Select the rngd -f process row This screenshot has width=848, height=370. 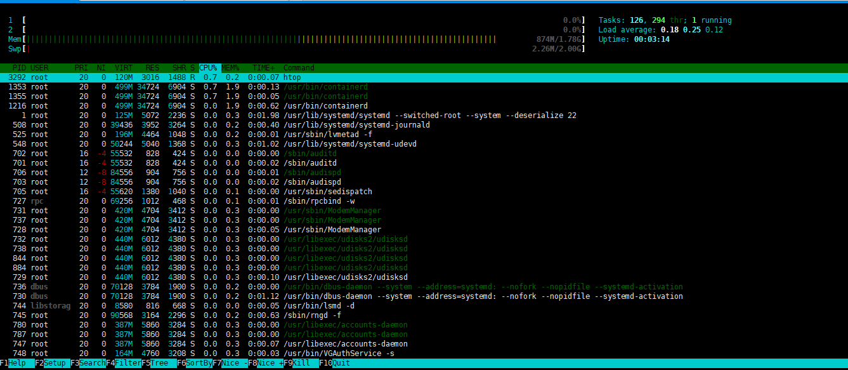424,315
